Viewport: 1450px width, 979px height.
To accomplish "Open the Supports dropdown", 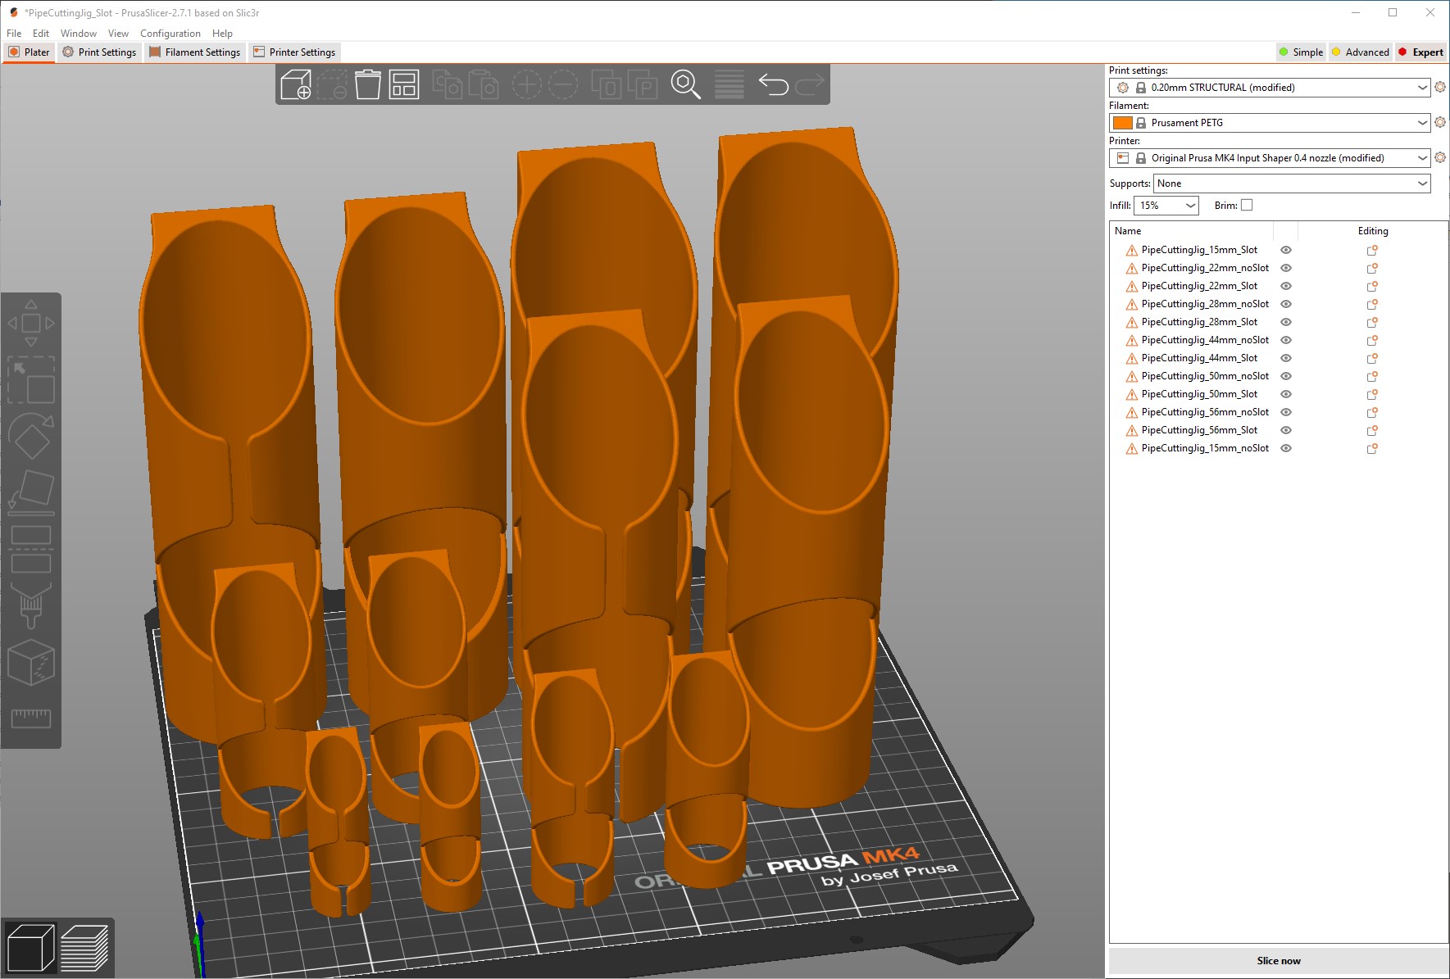I will coord(1293,184).
